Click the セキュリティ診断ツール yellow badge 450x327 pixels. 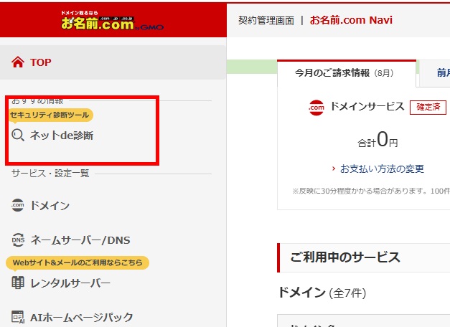click(50, 115)
